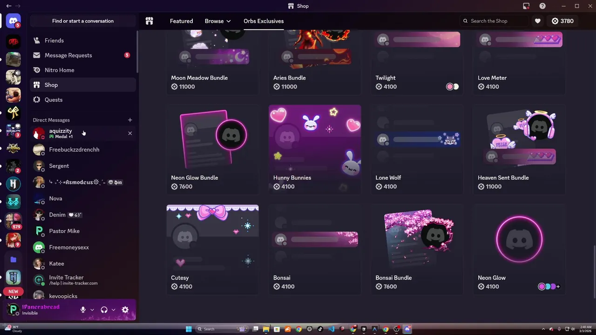596x335 pixels.
Task: Open the inbox icon in title bar
Action: (526, 6)
